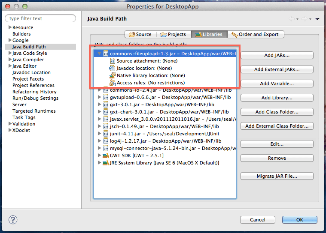Cancel the Properties dialog
This screenshot has height=233, width=326.
pyautogui.click(x=258, y=220)
